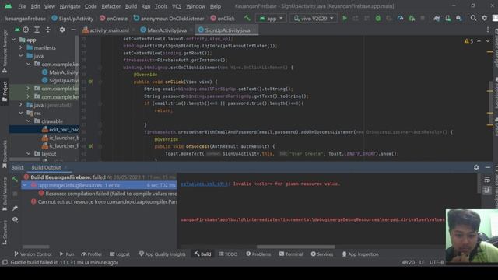Open App Quality Insights tool window
The image size is (498, 280).
[163, 254]
